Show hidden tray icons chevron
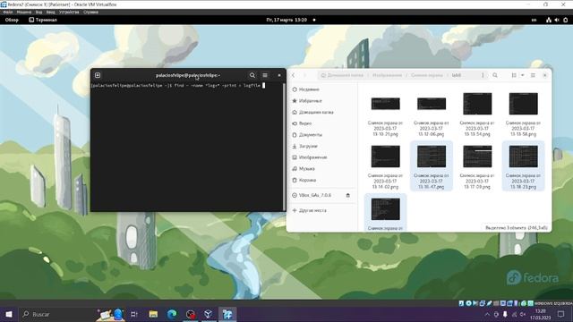Image resolution: width=573 pixels, height=322 pixels. pyautogui.click(x=487, y=314)
